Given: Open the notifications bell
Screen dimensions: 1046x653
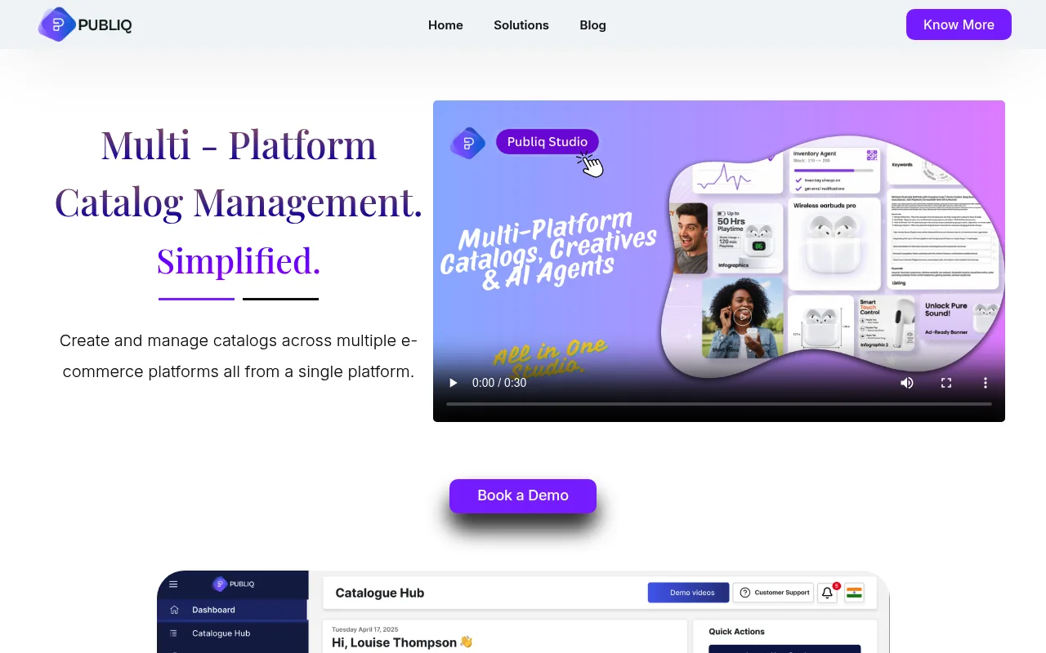Looking at the screenshot, I should [828, 593].
